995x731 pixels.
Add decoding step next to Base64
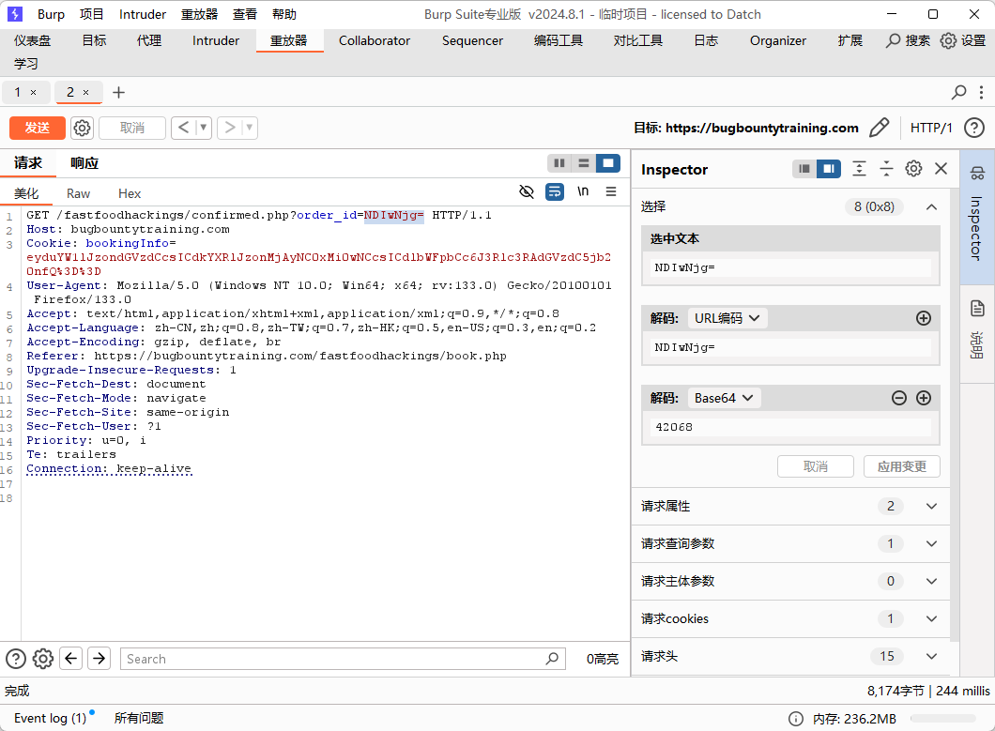point(924,398)
